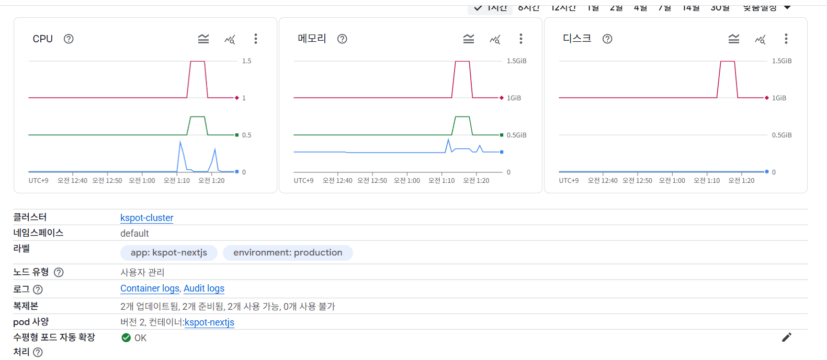Screen dimensions: 827x360
Task: Click the help icon beside 디스크 title
Action: 607,39
